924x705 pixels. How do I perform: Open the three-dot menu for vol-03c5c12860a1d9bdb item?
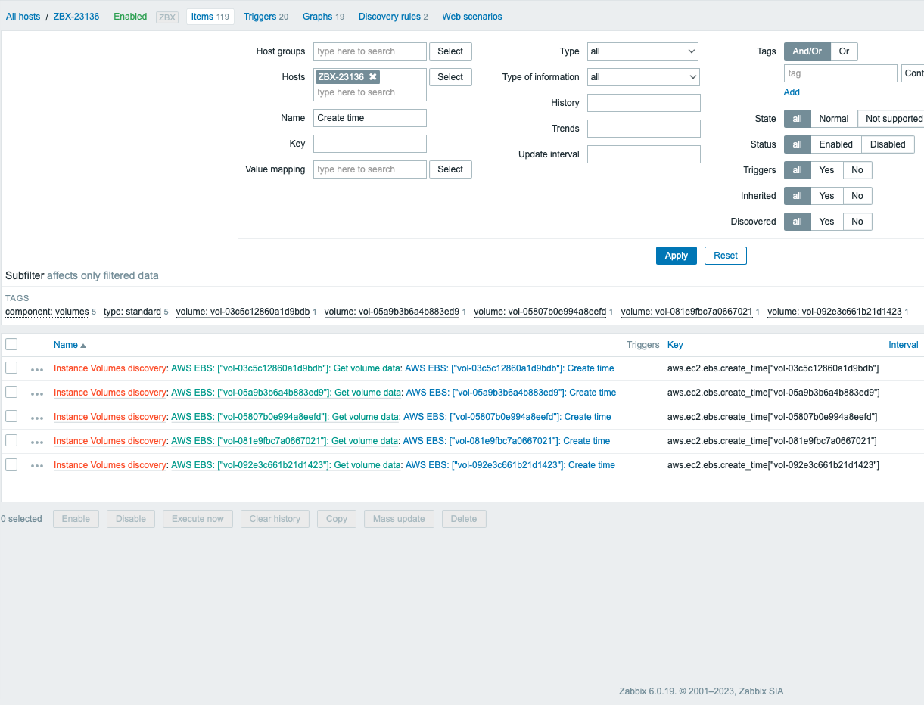click(x=37, y=369)
